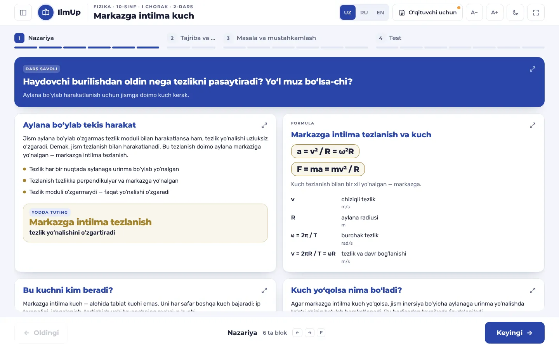Click the 6 ta blok counter
559x349 pixels.
coord(275,333)
